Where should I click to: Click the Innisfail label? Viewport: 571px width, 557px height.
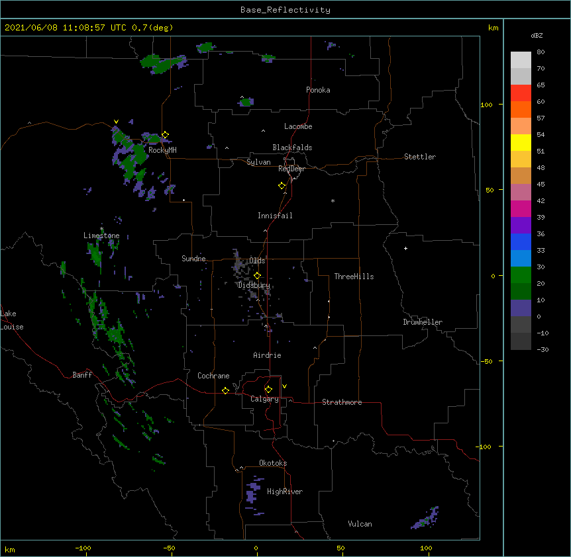275,216
